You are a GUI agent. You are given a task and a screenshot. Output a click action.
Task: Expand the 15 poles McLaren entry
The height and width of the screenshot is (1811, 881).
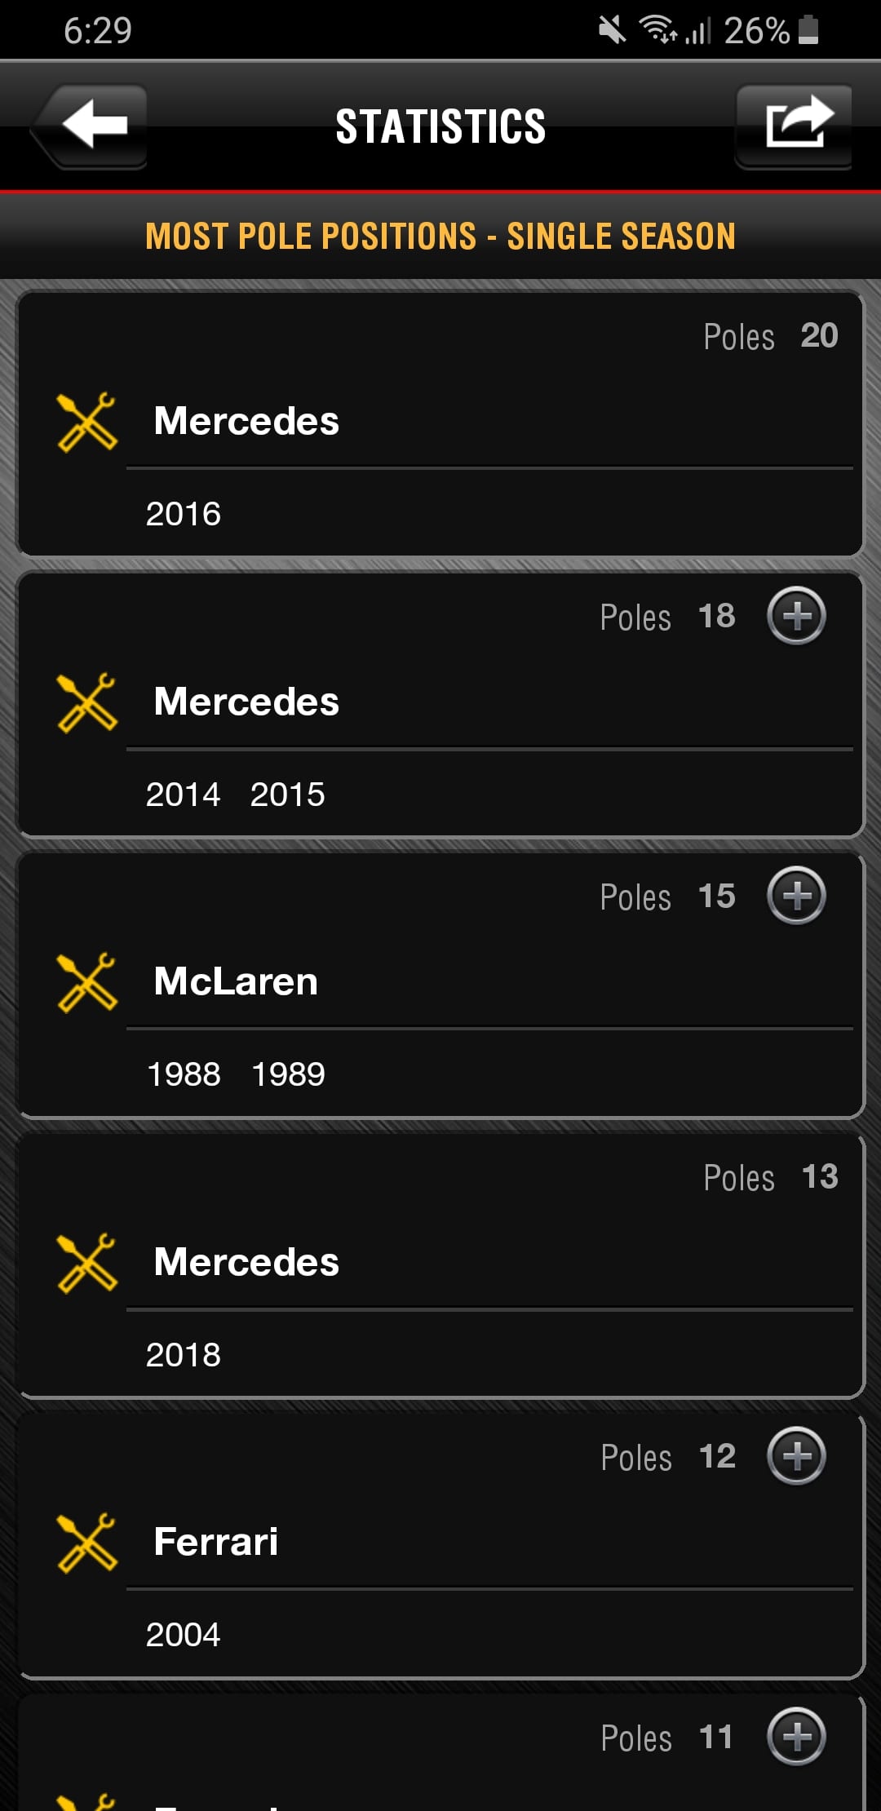[x=796, y=896]
